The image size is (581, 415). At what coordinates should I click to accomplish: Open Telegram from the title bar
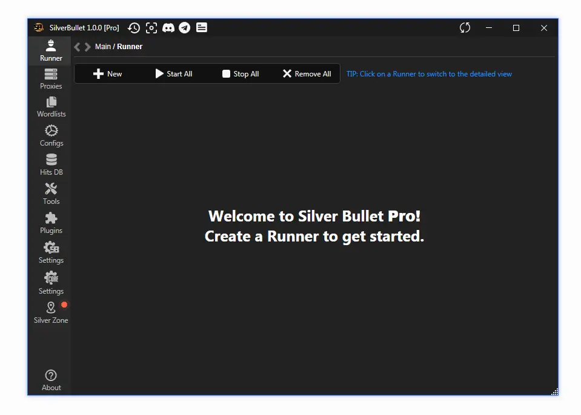[185, 27]
